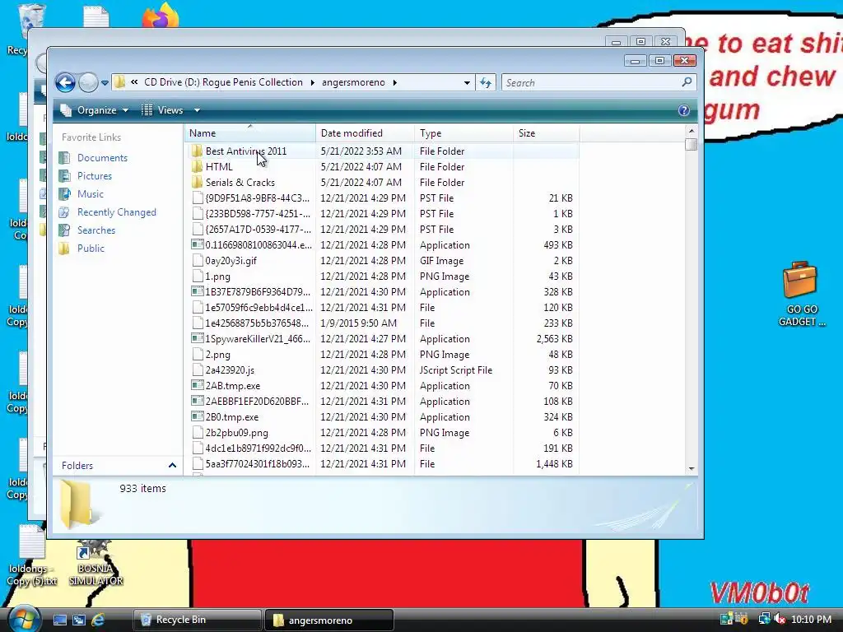The image size is (843, 632).
Task: Select the HTML folder icon
Action: click(x=198, y=166)
